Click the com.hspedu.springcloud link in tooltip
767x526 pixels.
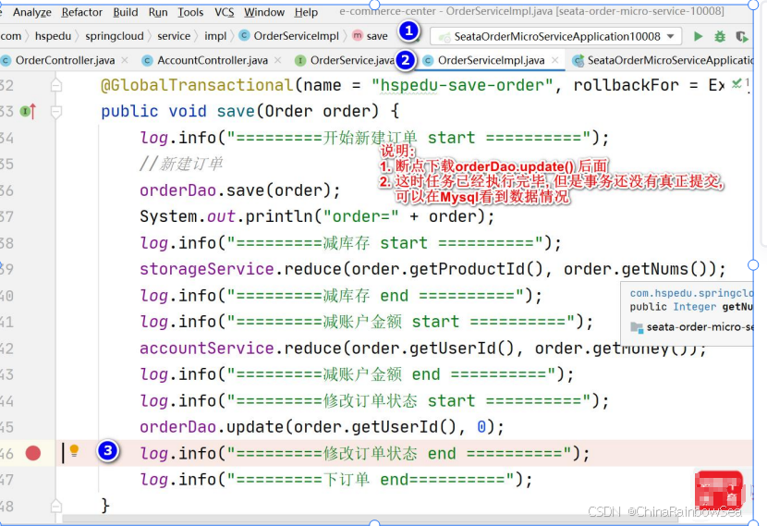(691, 293)
